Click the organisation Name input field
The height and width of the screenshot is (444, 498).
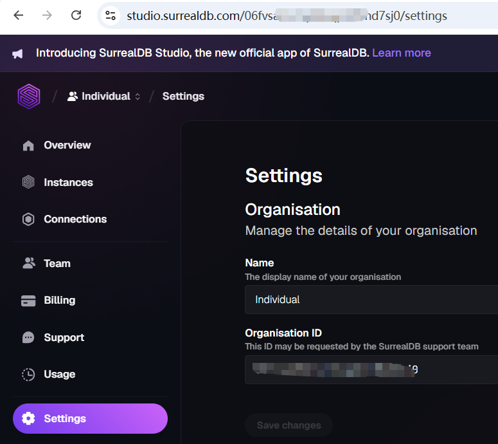371,300
